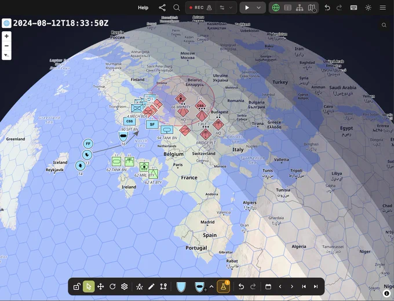Open the flask experiments button with badge

(224, 287)
